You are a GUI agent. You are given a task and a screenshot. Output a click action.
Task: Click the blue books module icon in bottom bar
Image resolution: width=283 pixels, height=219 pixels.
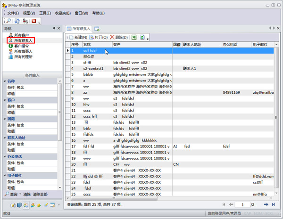tap(19, 205)
